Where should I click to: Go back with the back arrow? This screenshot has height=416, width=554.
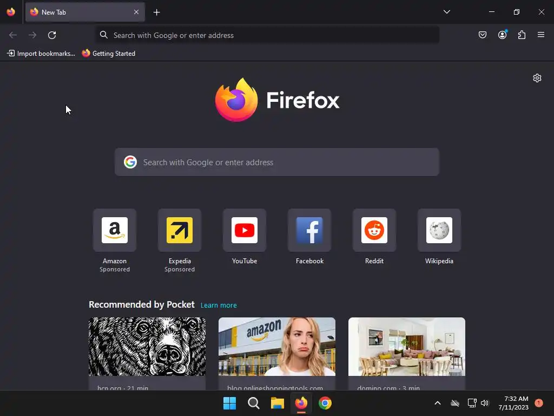point(13,35)
